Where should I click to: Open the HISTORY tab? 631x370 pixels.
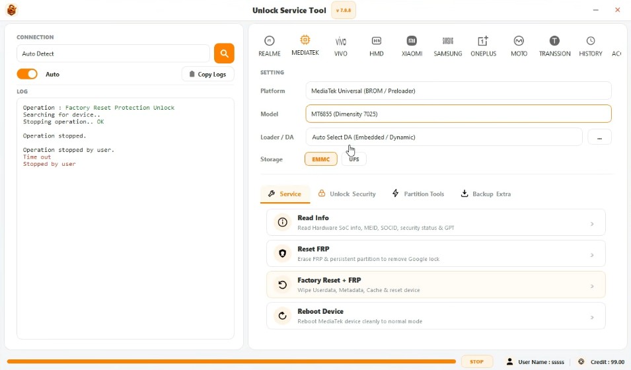(590, 46)
